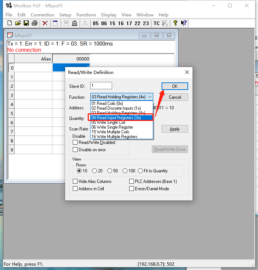The height and width of the screenshot is (270, 258).
Task: Click the TC toolbar button
Action: pos(156,23)
